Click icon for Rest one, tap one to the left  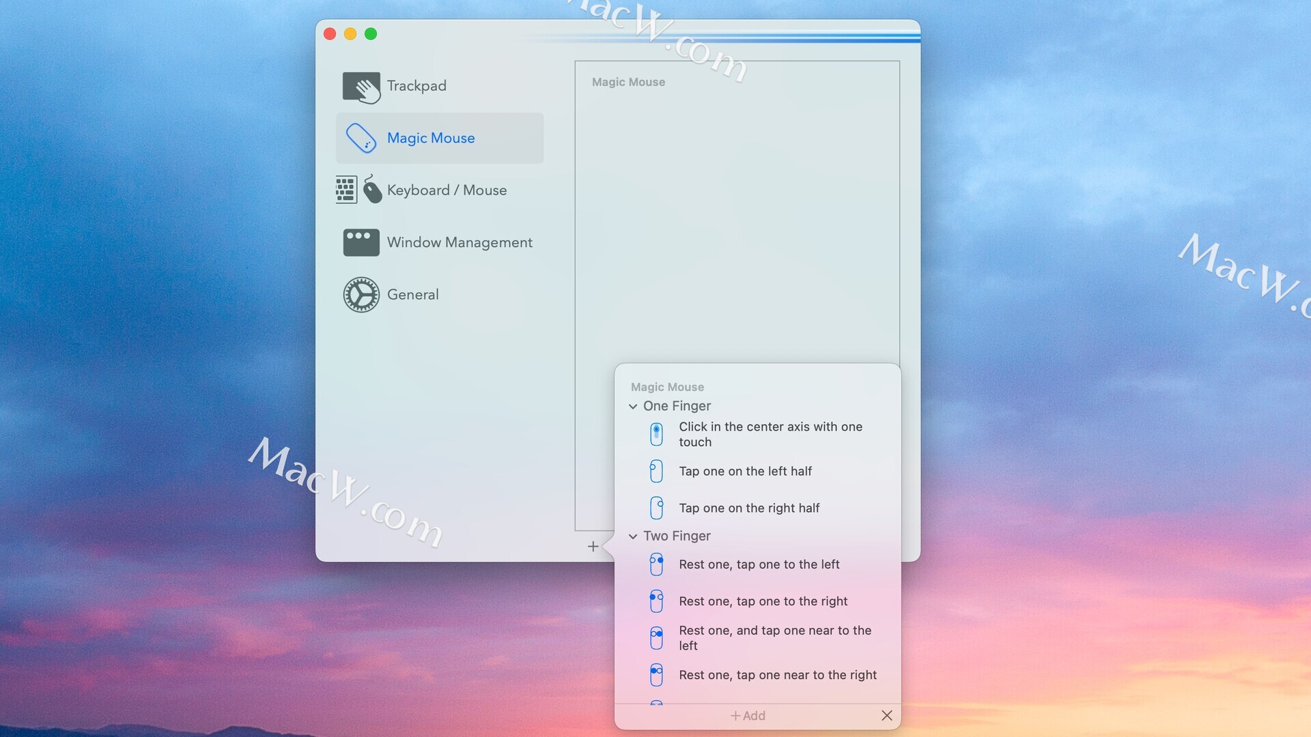pos(656,564)
